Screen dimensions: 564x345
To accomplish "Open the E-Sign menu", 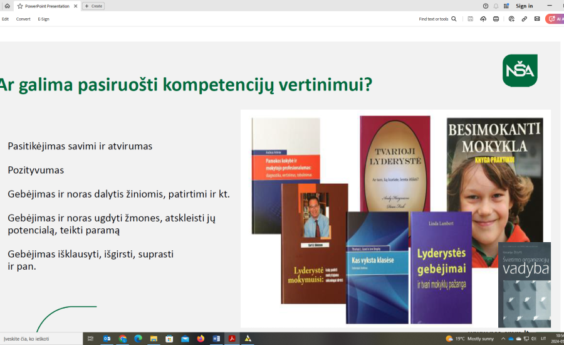I will tap(43, 19).
